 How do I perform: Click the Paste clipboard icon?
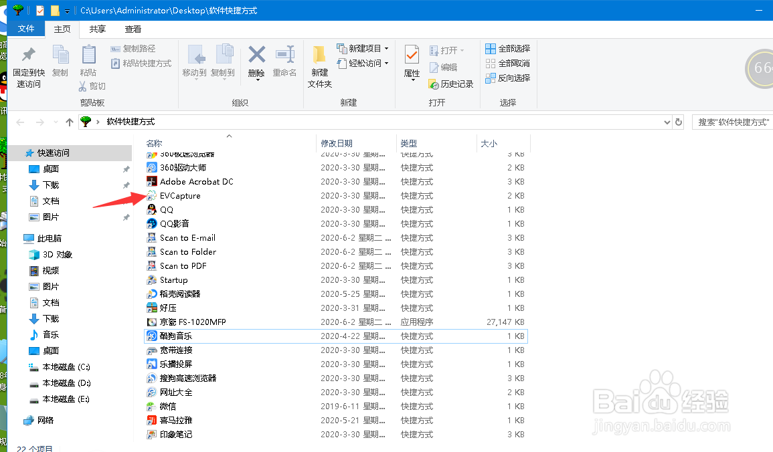(89, 54)
